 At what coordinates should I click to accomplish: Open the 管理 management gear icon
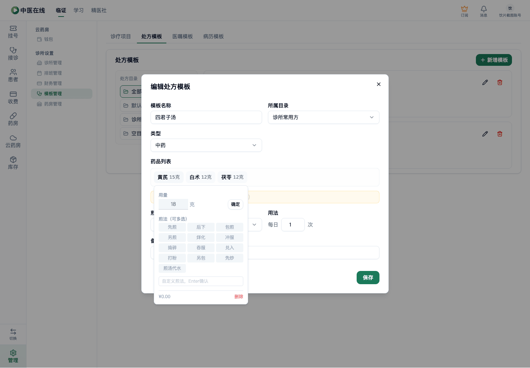click(13, 356)
